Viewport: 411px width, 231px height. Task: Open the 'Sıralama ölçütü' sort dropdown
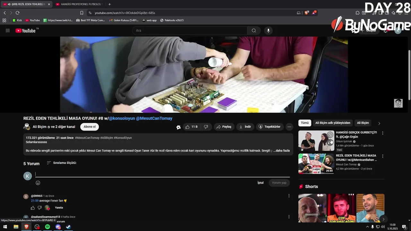[62, 163]
